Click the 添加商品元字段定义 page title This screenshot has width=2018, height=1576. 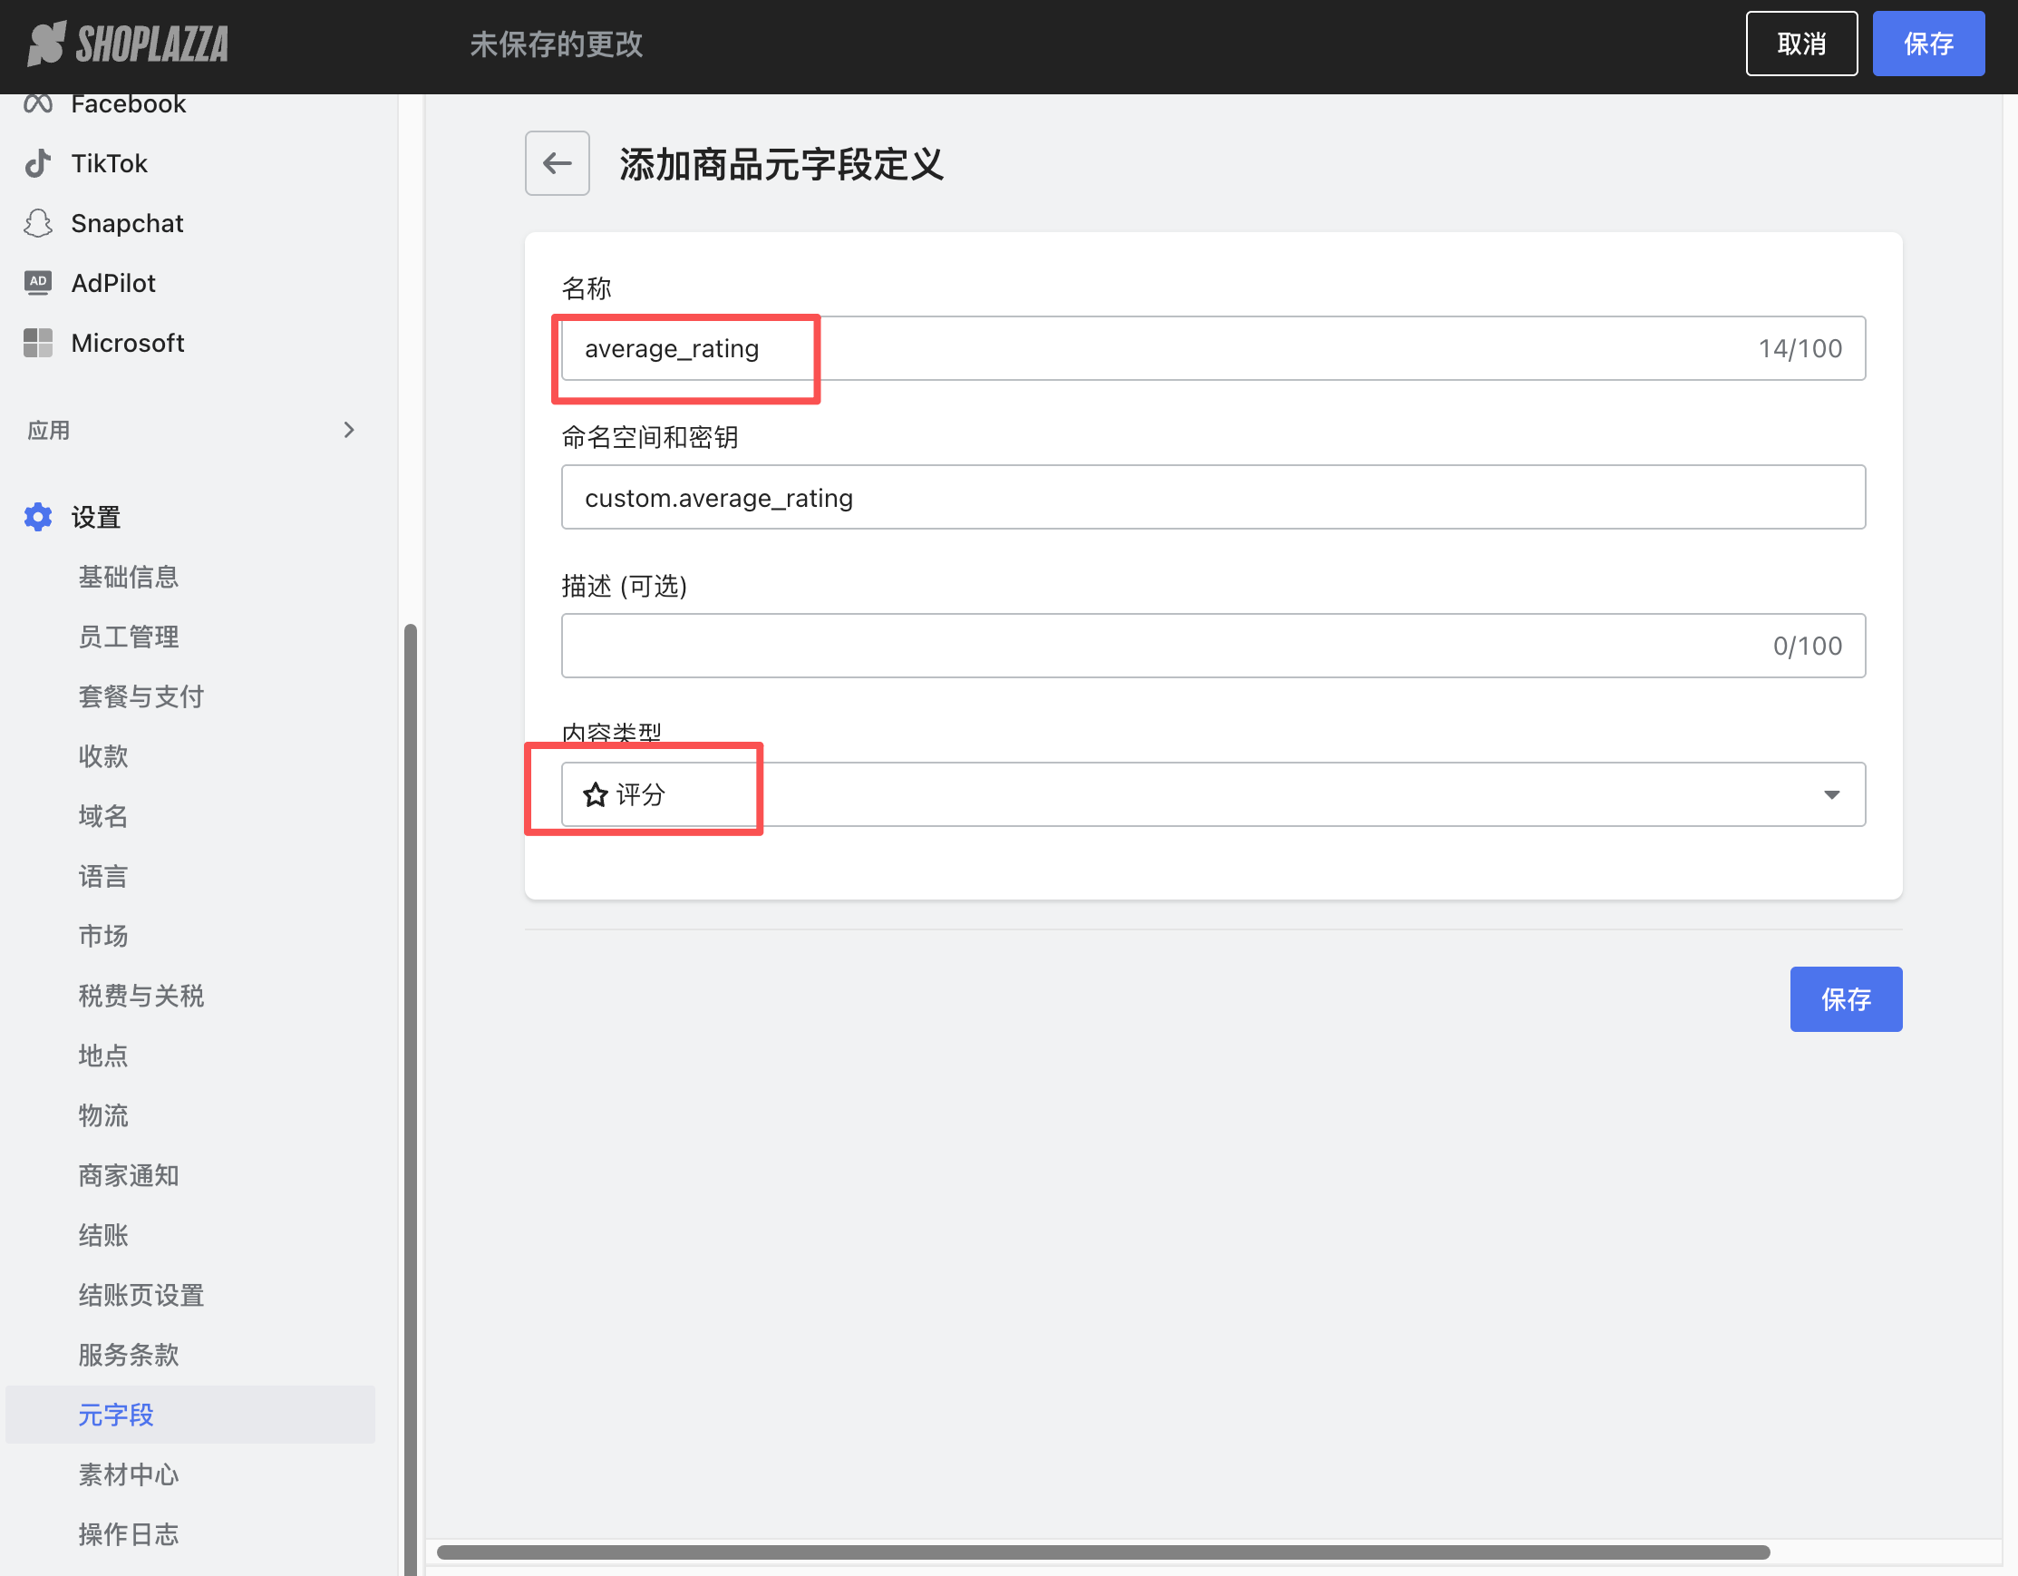781,163
